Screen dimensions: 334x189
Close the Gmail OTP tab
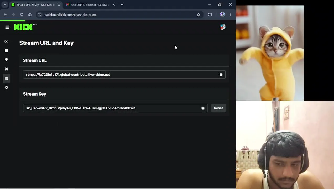[114, 5]
